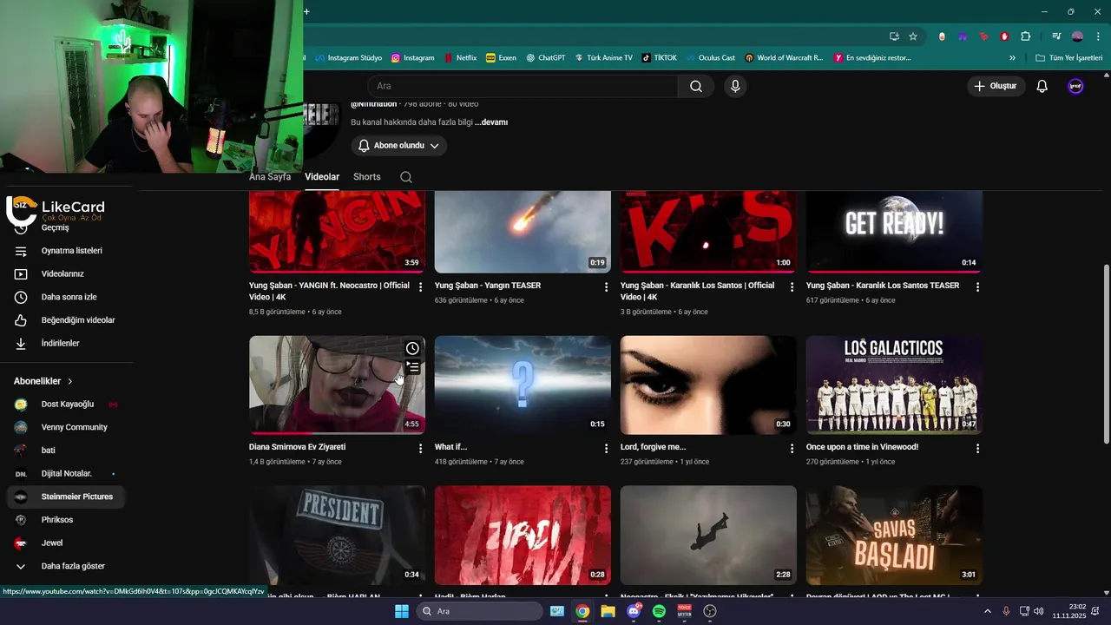Open Oynatma listeleri in sidebar

(65, 251)
